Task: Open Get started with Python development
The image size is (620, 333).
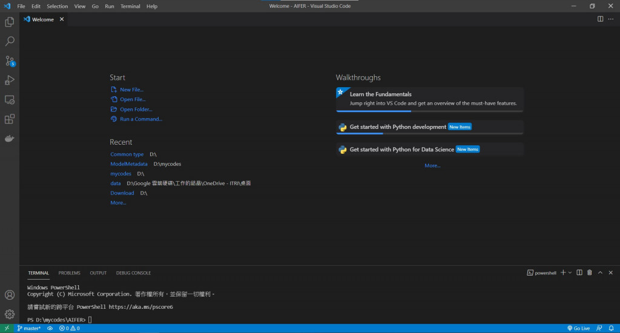Action: (x=429, y=127)
